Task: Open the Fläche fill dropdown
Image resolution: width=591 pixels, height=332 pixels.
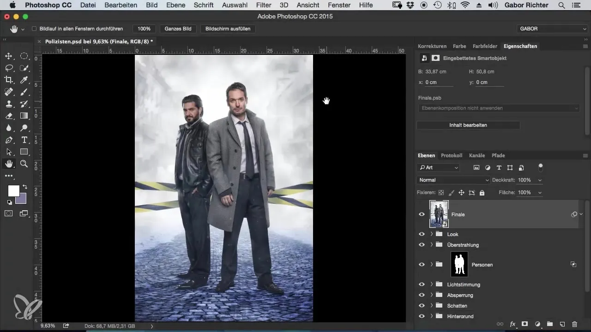Action: pos(540,192)
